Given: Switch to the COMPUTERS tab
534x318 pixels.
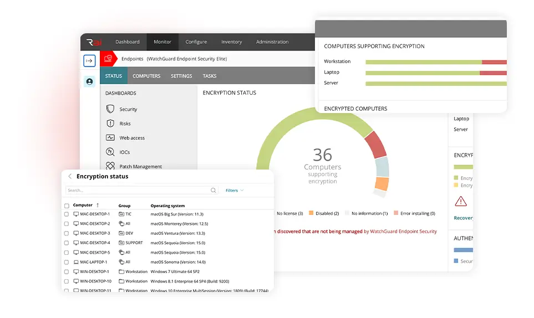Looking at the screenshot, I should 146,76.
